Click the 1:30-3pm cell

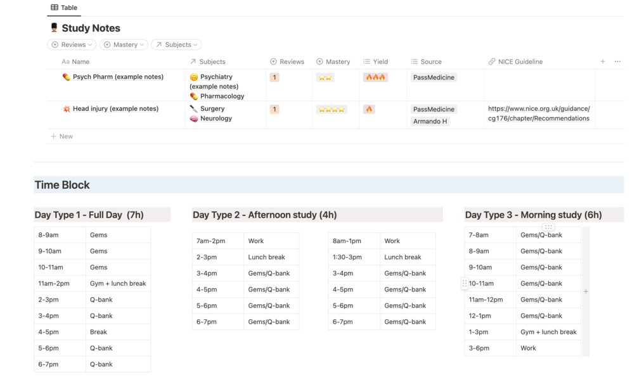click(x=354, y=257)
